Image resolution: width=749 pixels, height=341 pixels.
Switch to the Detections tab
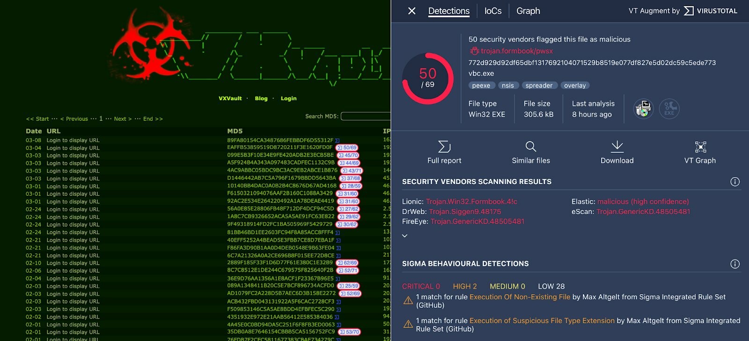(x=449, y=11)
